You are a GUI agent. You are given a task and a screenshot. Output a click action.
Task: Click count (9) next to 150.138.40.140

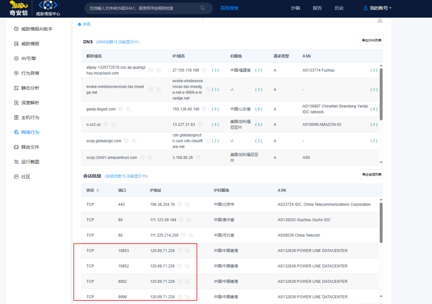pyautogui.click(x=215, y=109)
